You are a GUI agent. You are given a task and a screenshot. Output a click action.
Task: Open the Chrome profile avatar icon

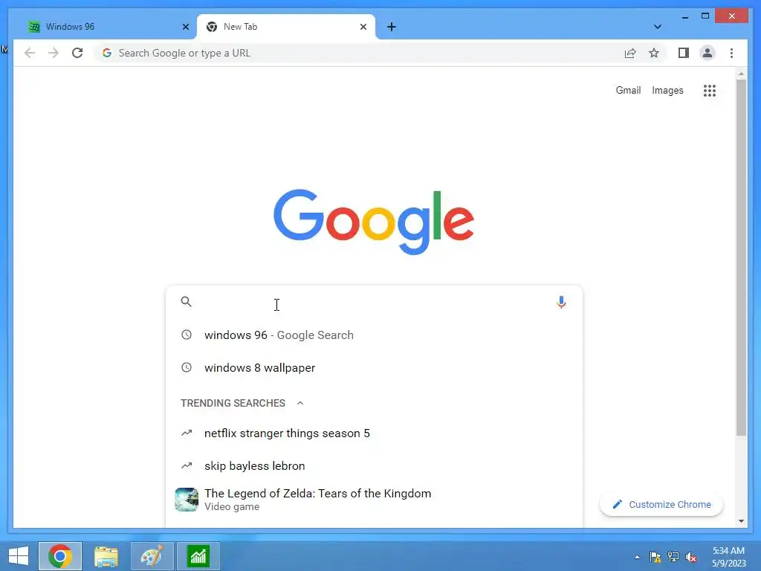coord(707,53)
